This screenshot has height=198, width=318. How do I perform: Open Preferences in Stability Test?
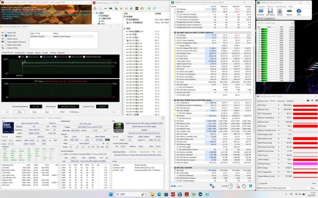(74, 112)
